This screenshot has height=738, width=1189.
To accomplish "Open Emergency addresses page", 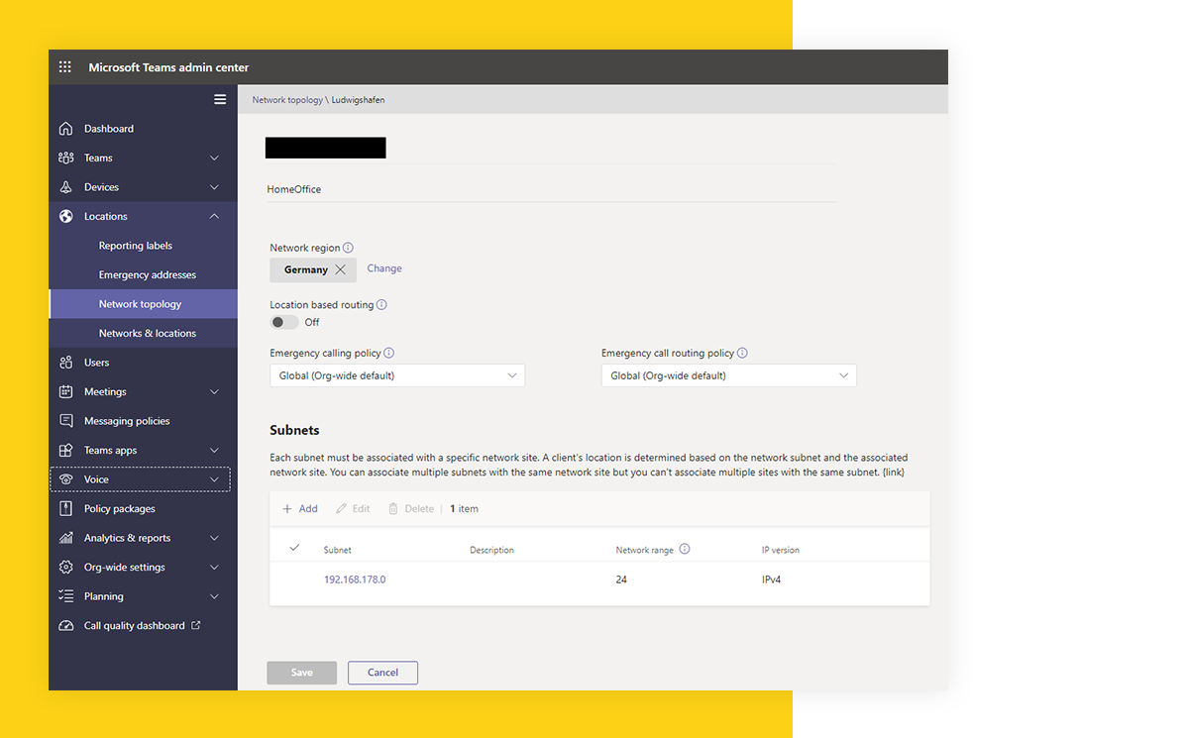I will tap(148, 274).
